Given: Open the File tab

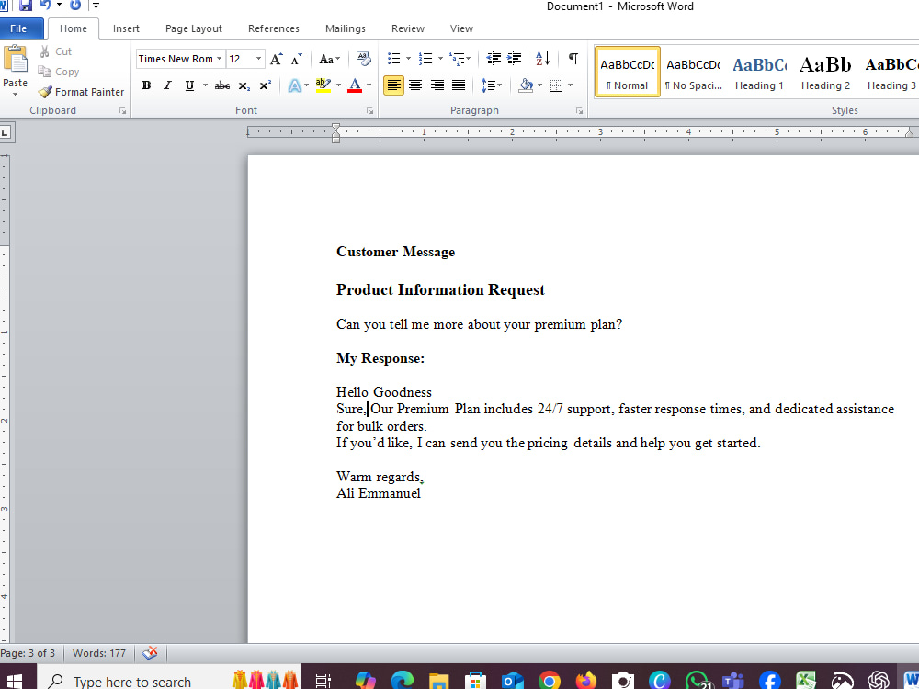Looking at the screenshot, I should pos(18,28).
